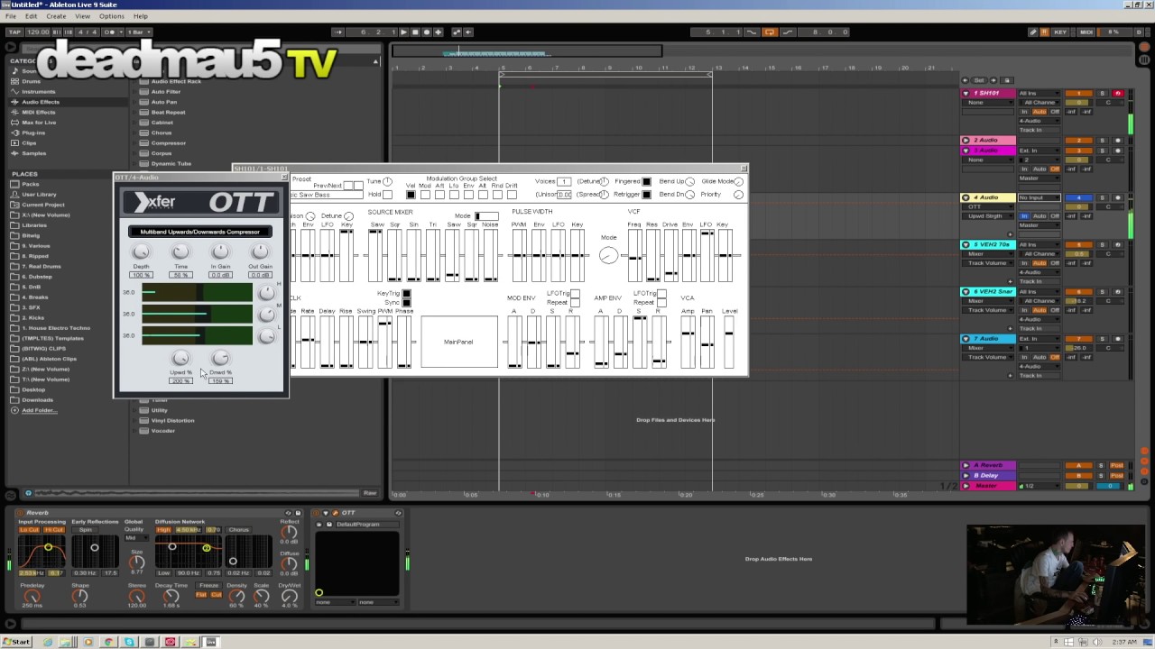Screen dimensions: 1155x649
Task: Open the Samples category in browser
Action: pos(33,153)
